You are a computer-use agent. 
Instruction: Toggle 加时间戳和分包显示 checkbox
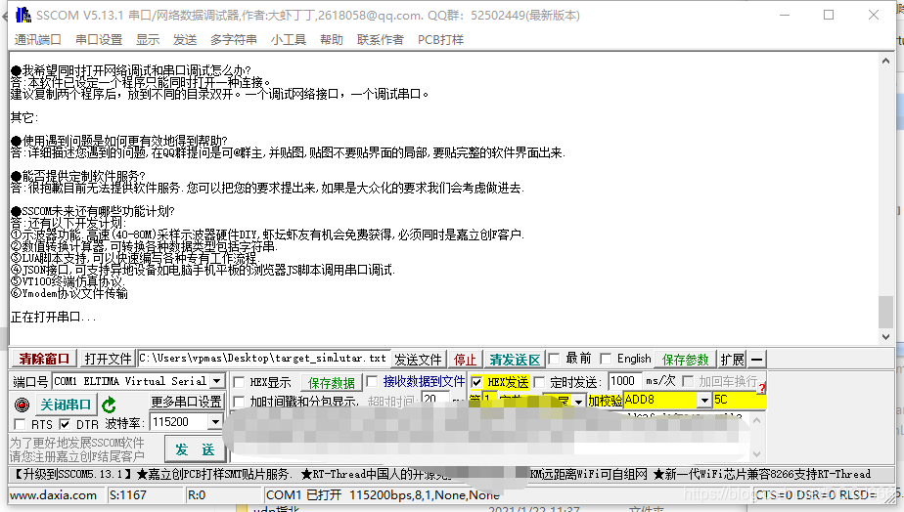click(x=238, y=401)
